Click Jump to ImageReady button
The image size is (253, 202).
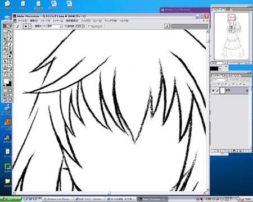[7, 100]
